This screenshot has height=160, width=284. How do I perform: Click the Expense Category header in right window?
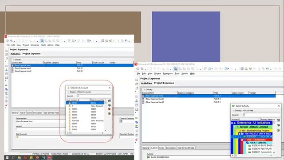(195, 93)
